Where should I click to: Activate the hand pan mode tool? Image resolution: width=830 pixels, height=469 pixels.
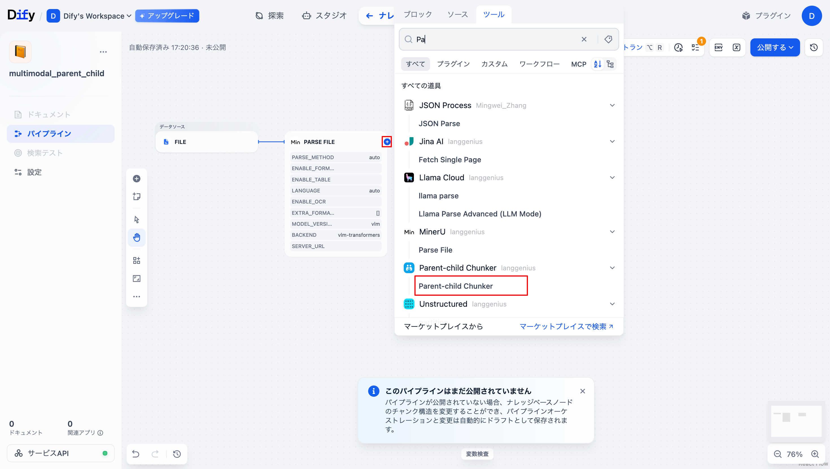point(137,237)
